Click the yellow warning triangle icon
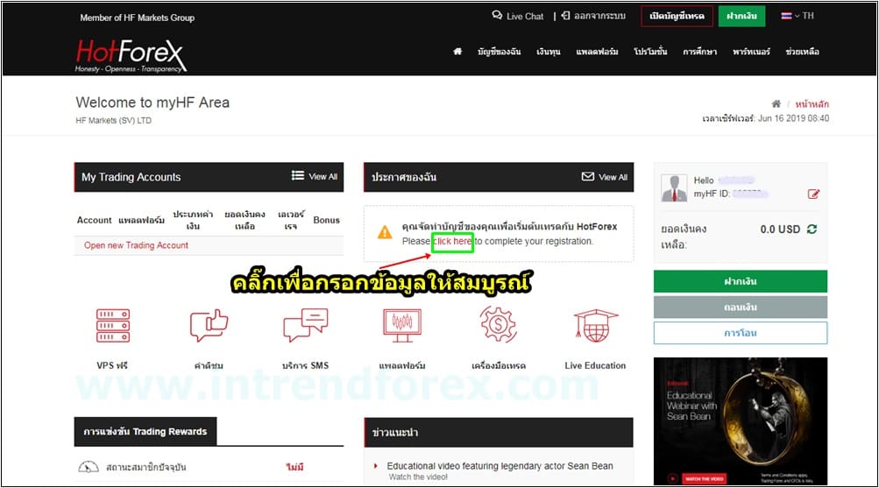The image size is (879, 488). pos(385,232)
